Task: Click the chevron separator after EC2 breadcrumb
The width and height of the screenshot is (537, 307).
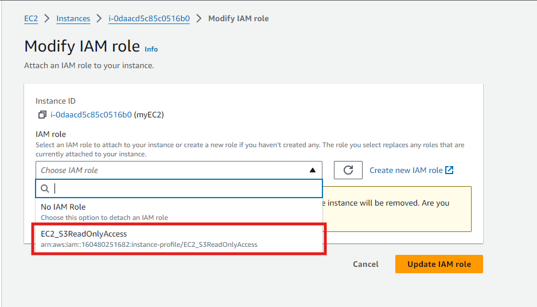Action: [x=47, y=18]
